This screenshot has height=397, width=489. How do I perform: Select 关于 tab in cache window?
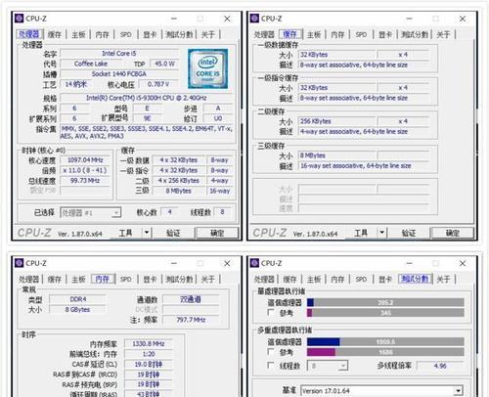[x=443, y=34]
